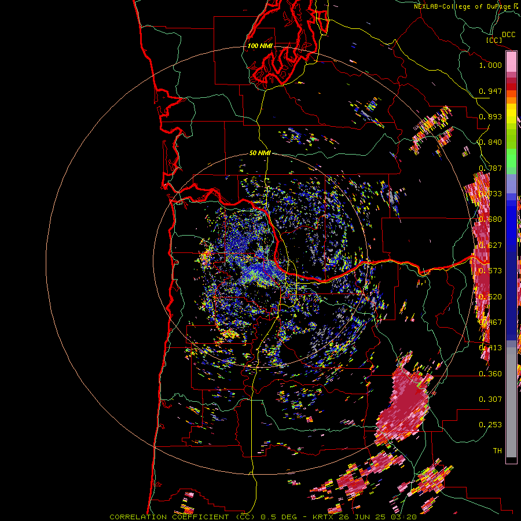The width and height of the screenshot is (521, 521).
Task: Select the 0.307 color scale value
Action: 490,399
